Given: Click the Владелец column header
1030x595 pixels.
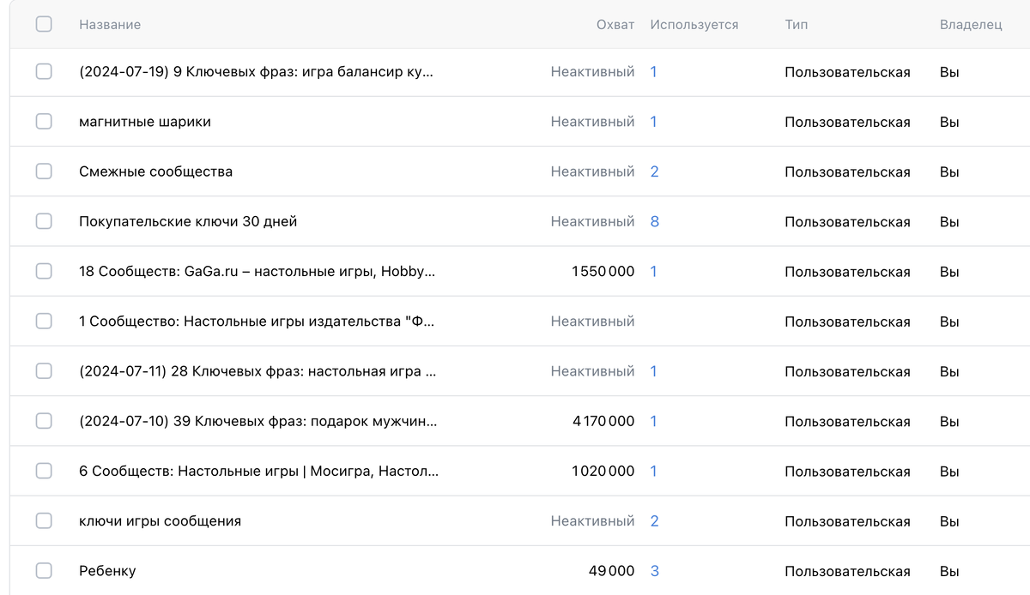Looking at the screenshot, I should [x=970, y=25].
